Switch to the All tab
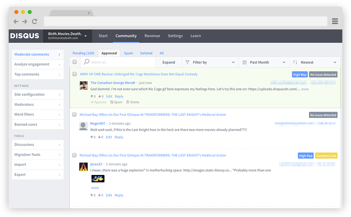This screenshot has height=217, width=351. pyautogui.click(x=161, y=53)
